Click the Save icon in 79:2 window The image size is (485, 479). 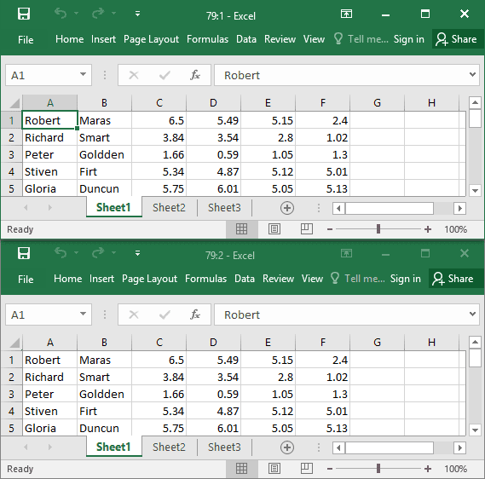(x=24, y=253)
